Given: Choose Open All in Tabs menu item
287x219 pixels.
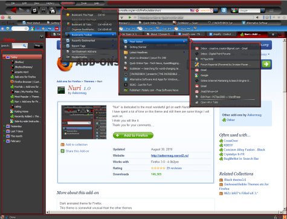Looking at the screenshot, I should coord(209,102).
